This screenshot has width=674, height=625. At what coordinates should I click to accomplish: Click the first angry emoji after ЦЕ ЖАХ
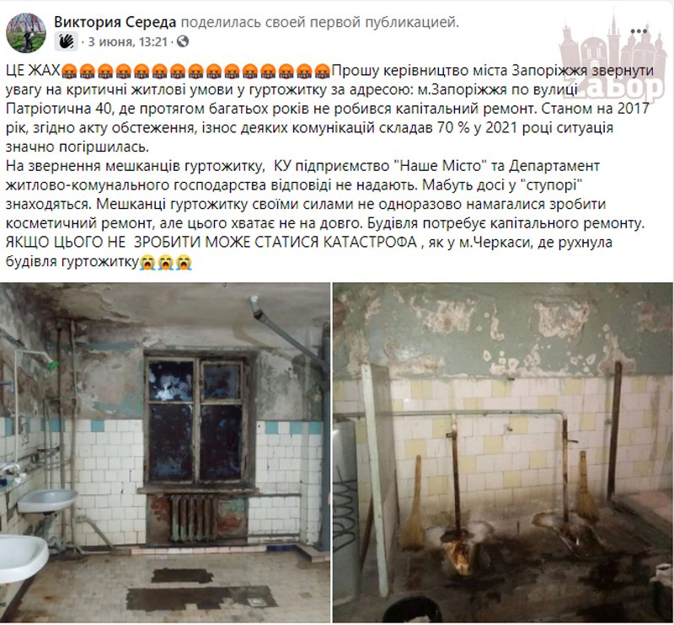coord(69,71)
